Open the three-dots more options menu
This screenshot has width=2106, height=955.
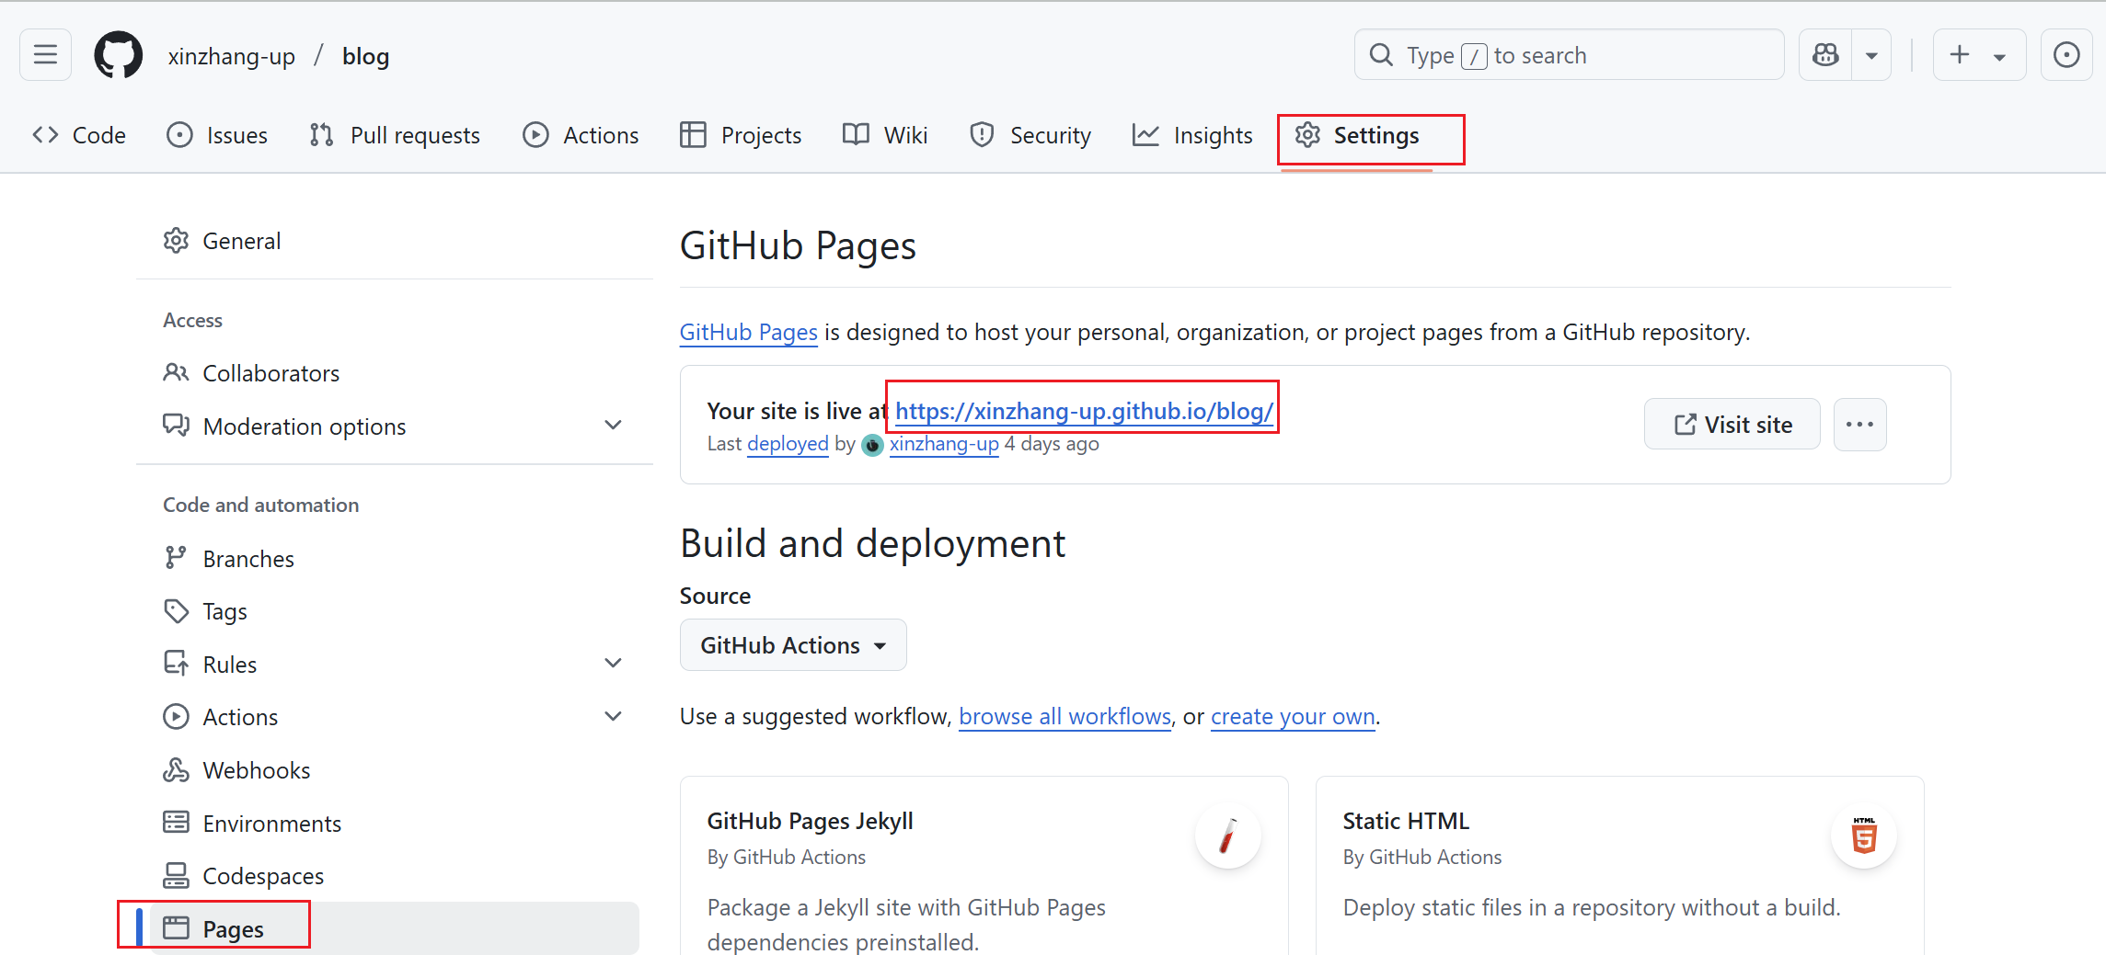(x=1859, y=424)
